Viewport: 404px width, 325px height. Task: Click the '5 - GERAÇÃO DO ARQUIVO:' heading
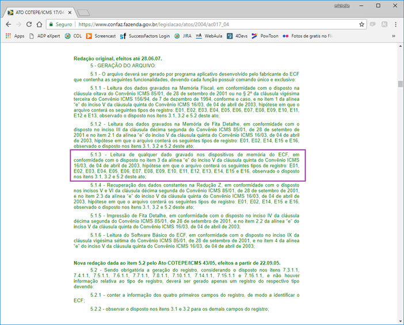click(123, 66)
